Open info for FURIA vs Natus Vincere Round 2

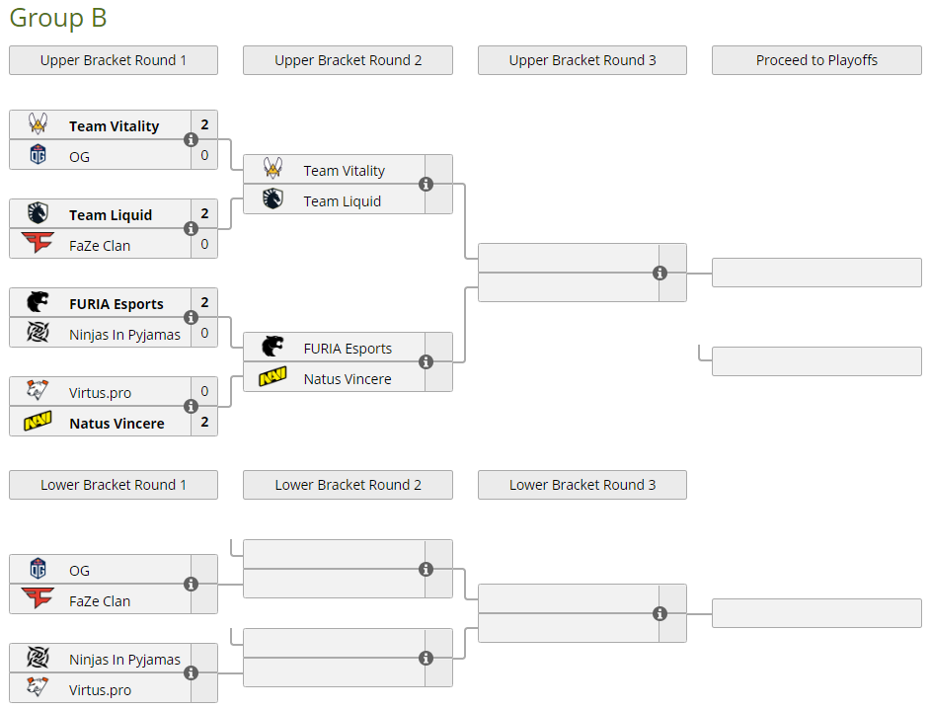426,362
